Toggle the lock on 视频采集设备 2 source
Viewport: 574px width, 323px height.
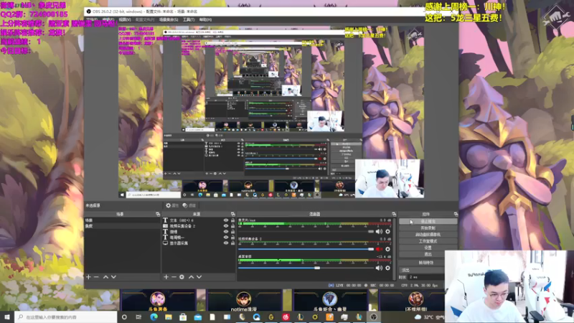point(232,226)
